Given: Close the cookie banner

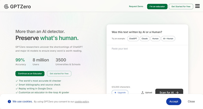Looking at the screenshot, I should click(x=191, y=101).
